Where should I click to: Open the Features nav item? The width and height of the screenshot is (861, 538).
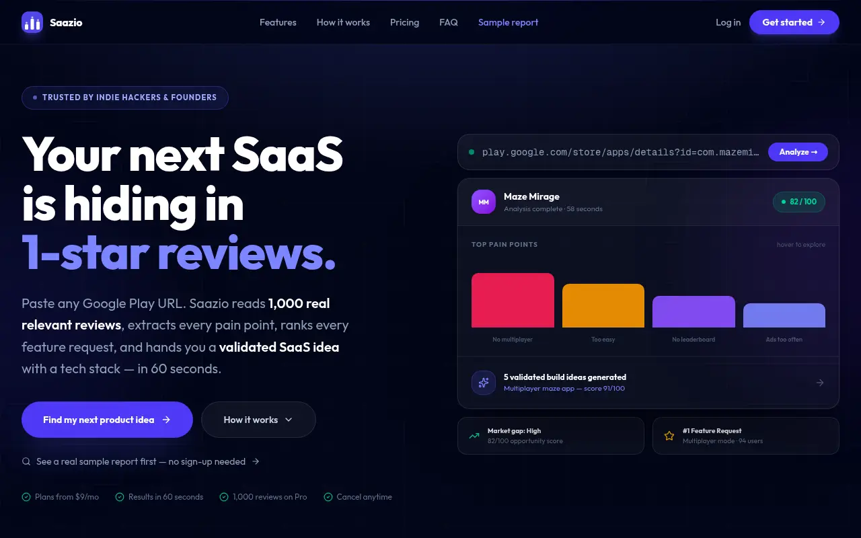click(278, 22)
